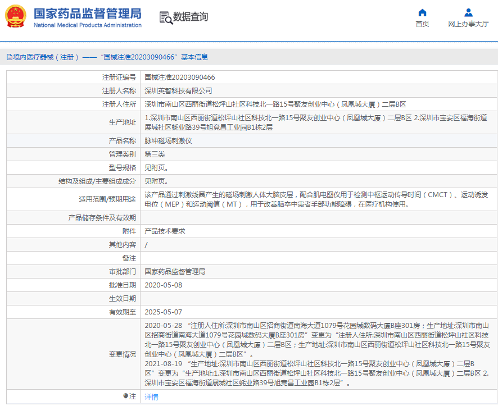Click expiry date 2025-05-07
The image size is (498, 406).
(163, 312)
